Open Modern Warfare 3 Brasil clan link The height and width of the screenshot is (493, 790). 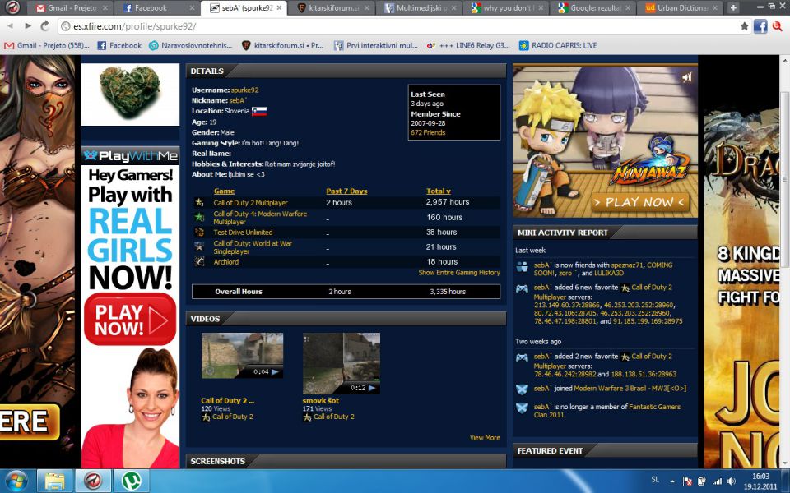pyautogui.click(x=630, y=389)
